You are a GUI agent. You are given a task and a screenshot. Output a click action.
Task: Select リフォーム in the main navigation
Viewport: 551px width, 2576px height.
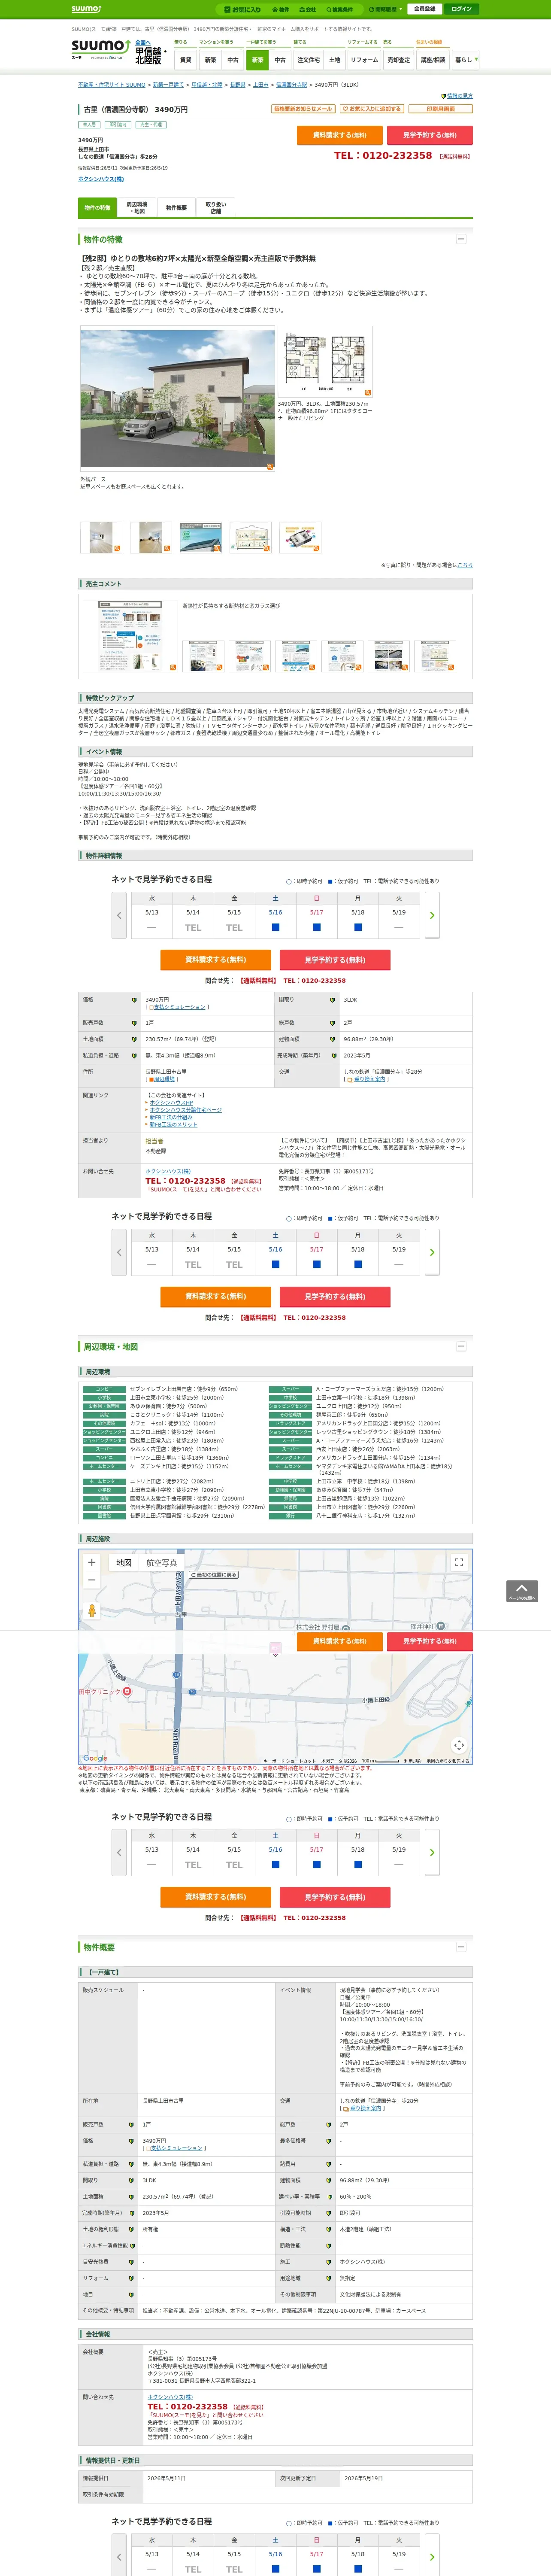pos(364,60)
